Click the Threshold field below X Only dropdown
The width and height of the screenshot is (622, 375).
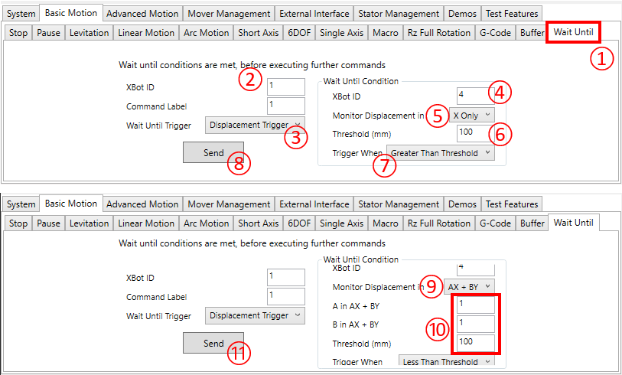pyautogui.click(x=474, y=134)
